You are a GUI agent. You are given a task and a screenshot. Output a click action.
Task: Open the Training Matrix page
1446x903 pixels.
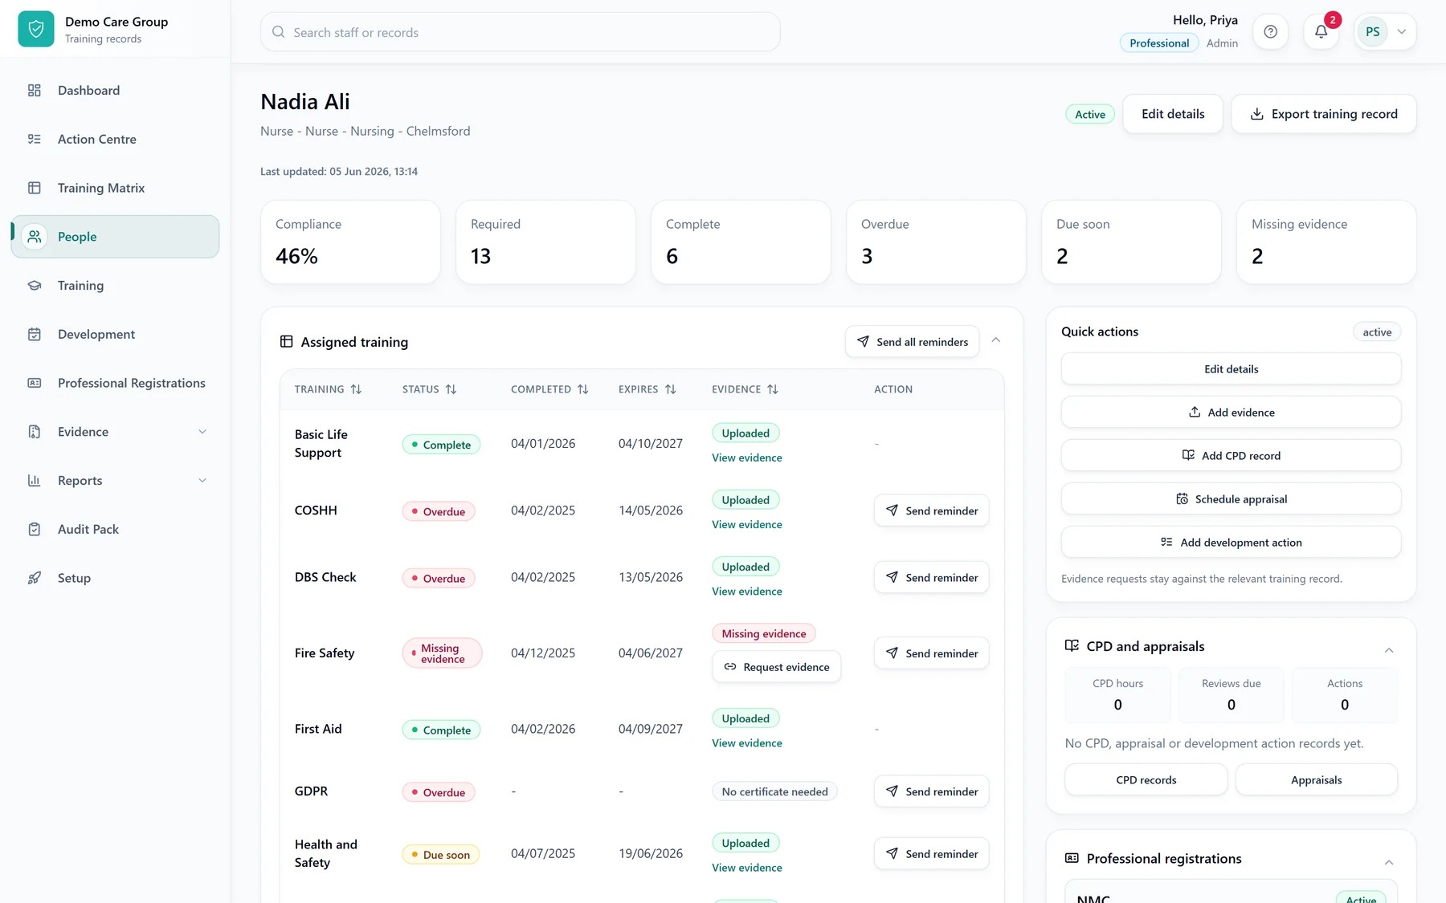click(115, 188)
